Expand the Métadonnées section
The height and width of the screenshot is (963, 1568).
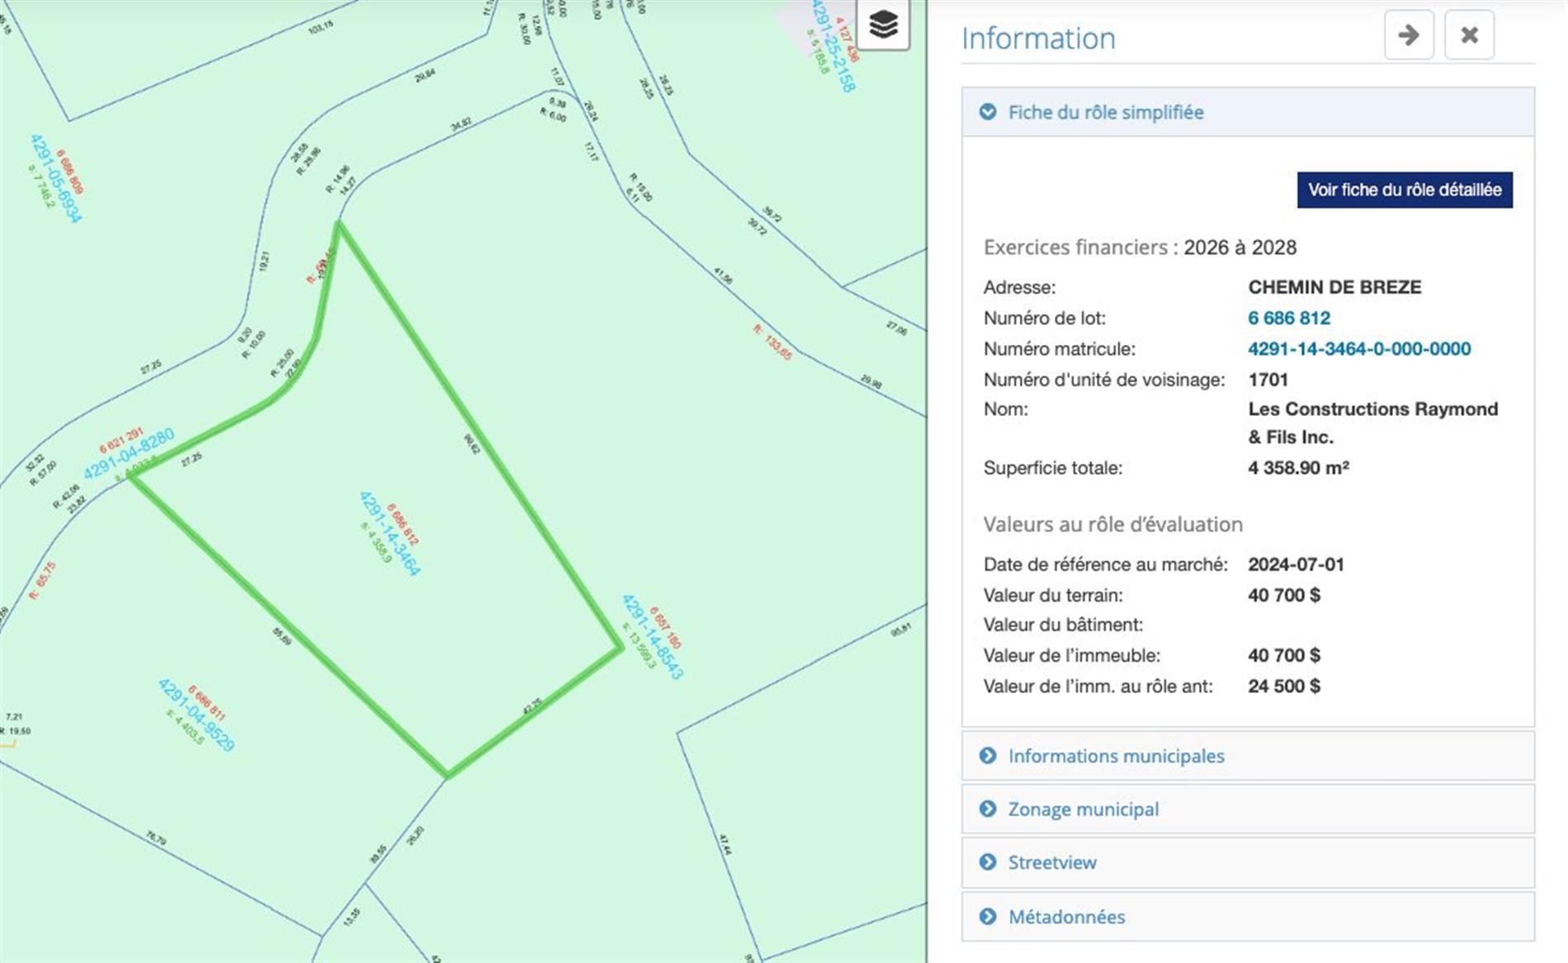click(x=1248, y=917)
